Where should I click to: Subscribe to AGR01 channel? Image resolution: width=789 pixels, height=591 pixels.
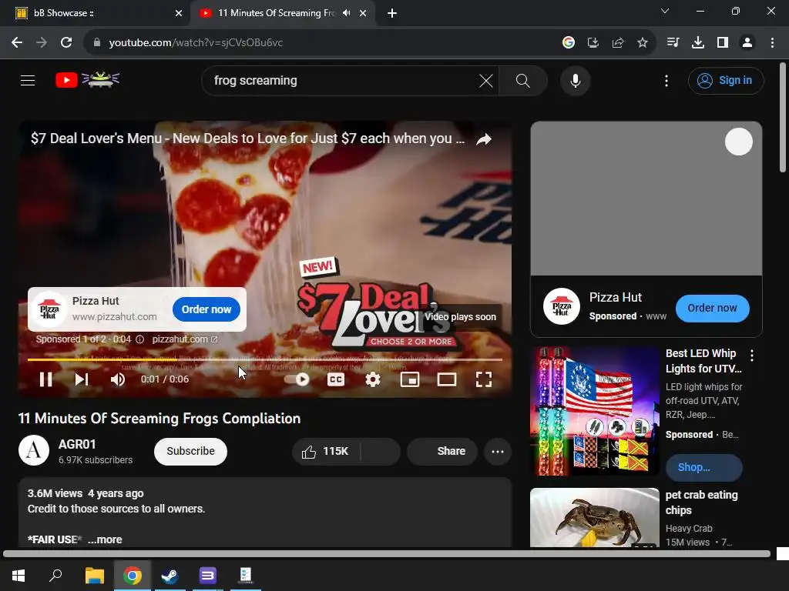point(190,451)
